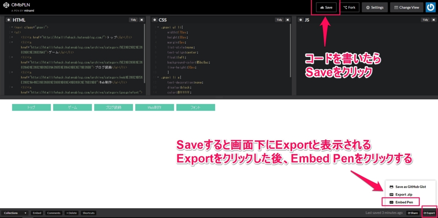Open the Change View menu

pyautogui.click(x=406, y=8)
